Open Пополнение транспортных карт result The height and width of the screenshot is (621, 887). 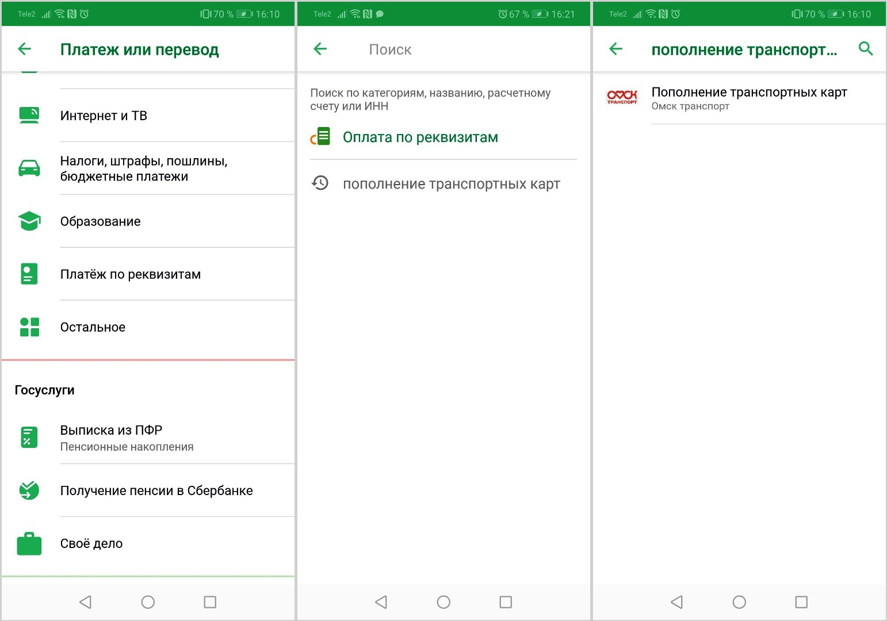pos(739,98)
